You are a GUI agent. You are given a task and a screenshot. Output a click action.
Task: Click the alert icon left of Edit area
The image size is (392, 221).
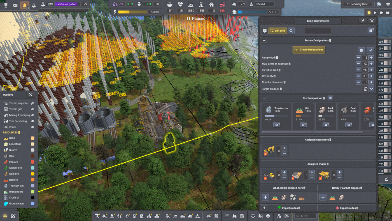click(265, 31)
